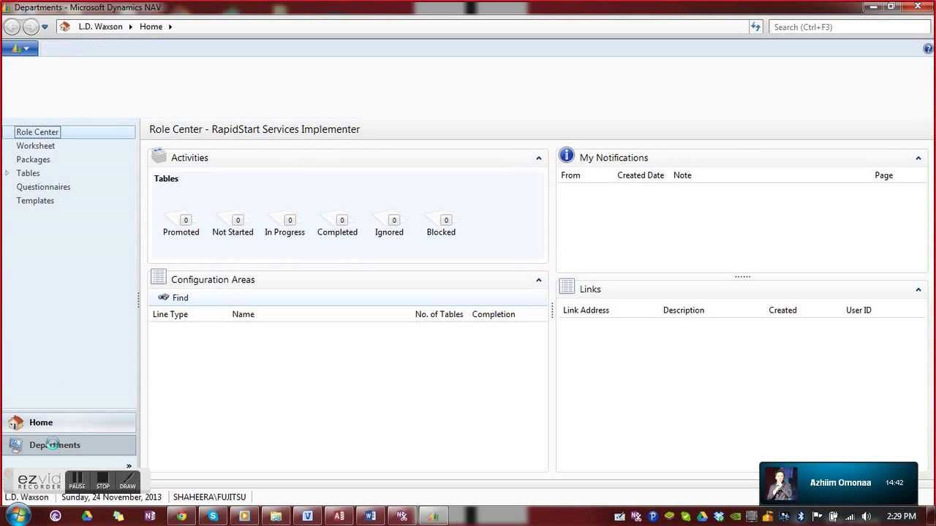This screenshot has width=936, height=526.
Task: Click SHAHEERA\FUJITSU in the status bar
Action: click(x=209, y=497)
